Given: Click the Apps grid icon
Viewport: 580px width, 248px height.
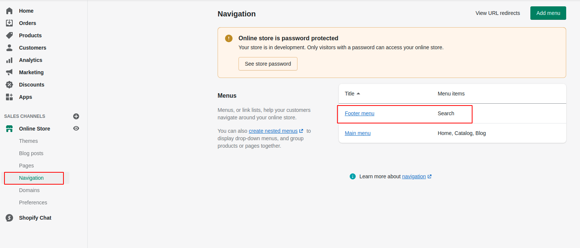Looking at the screenshot, I should (x=9, y=97).
